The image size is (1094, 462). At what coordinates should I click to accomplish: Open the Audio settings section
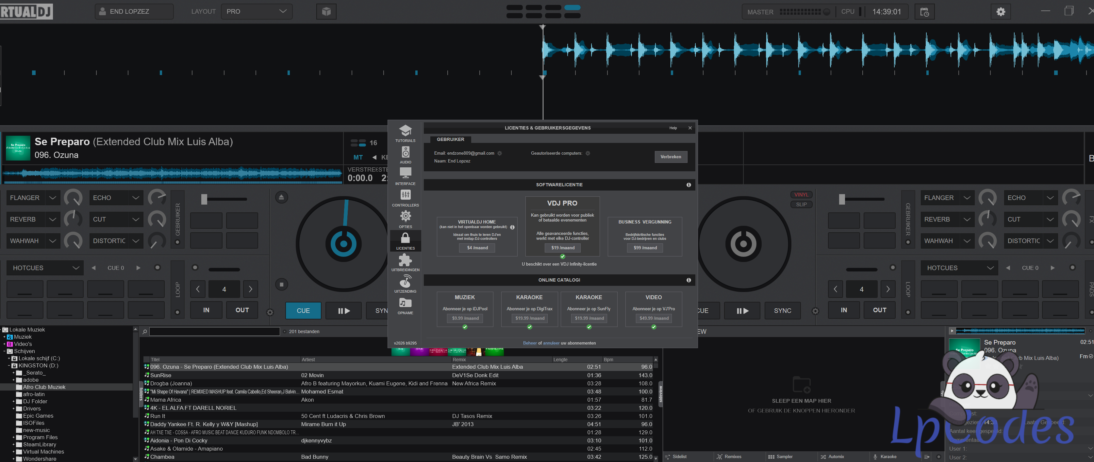405,155
